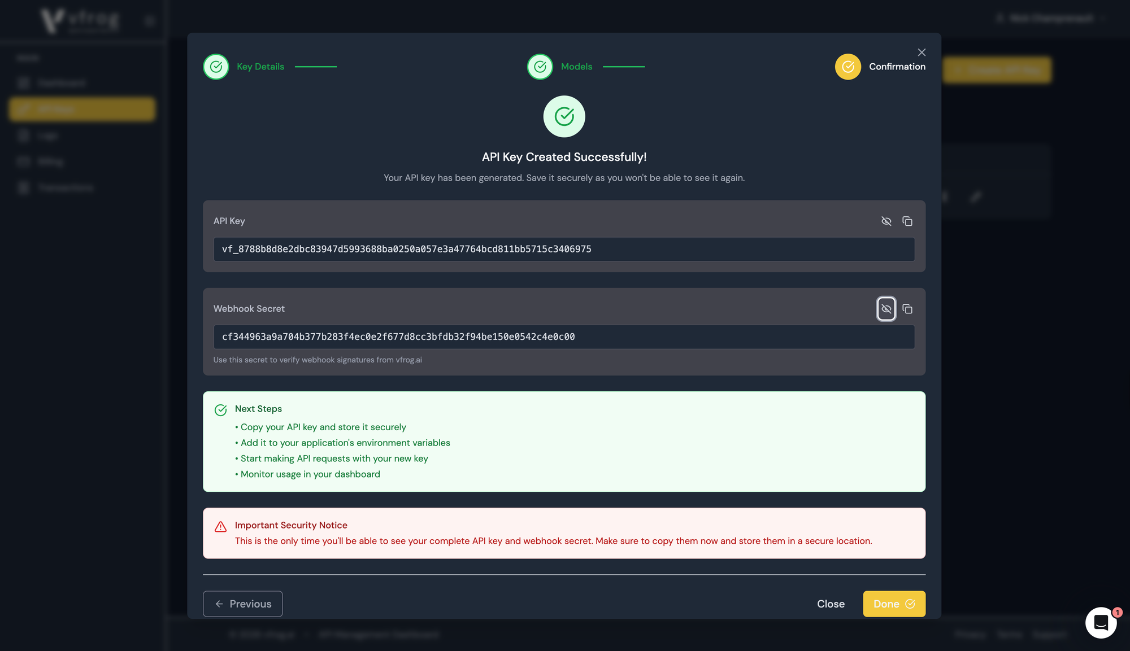1130x651 pixels.
Task: Click the Next Steps checkmark icon
Action: tap(220, 410)
